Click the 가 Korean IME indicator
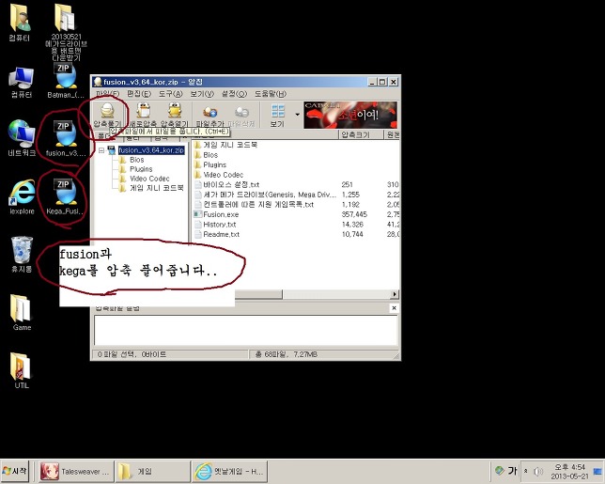The image size is (605, 484). 512,471
